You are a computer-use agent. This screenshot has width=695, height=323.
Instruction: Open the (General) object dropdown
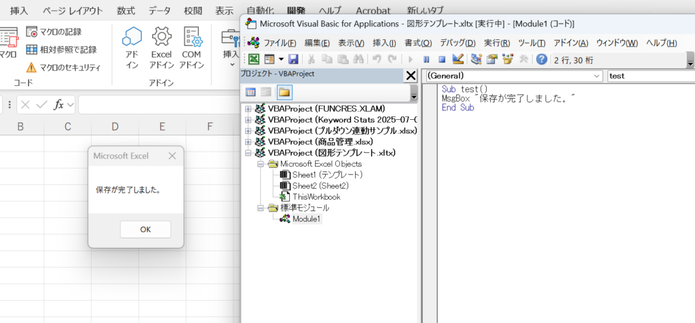[x=598, y=76]
